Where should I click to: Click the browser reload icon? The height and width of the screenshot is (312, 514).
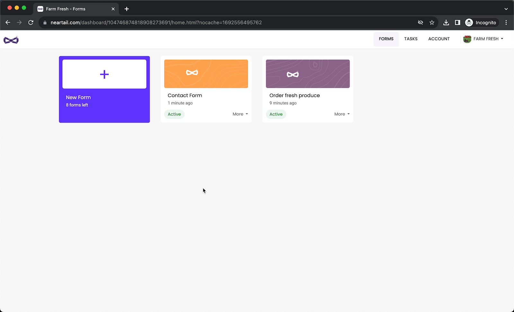click(x=31, y=22)
